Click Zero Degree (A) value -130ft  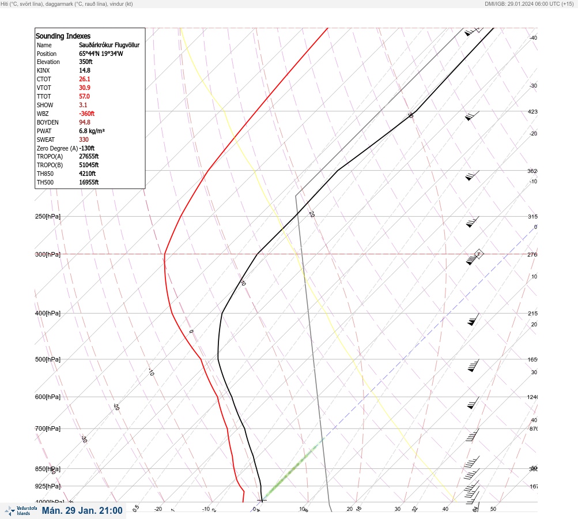coord(86,148)
